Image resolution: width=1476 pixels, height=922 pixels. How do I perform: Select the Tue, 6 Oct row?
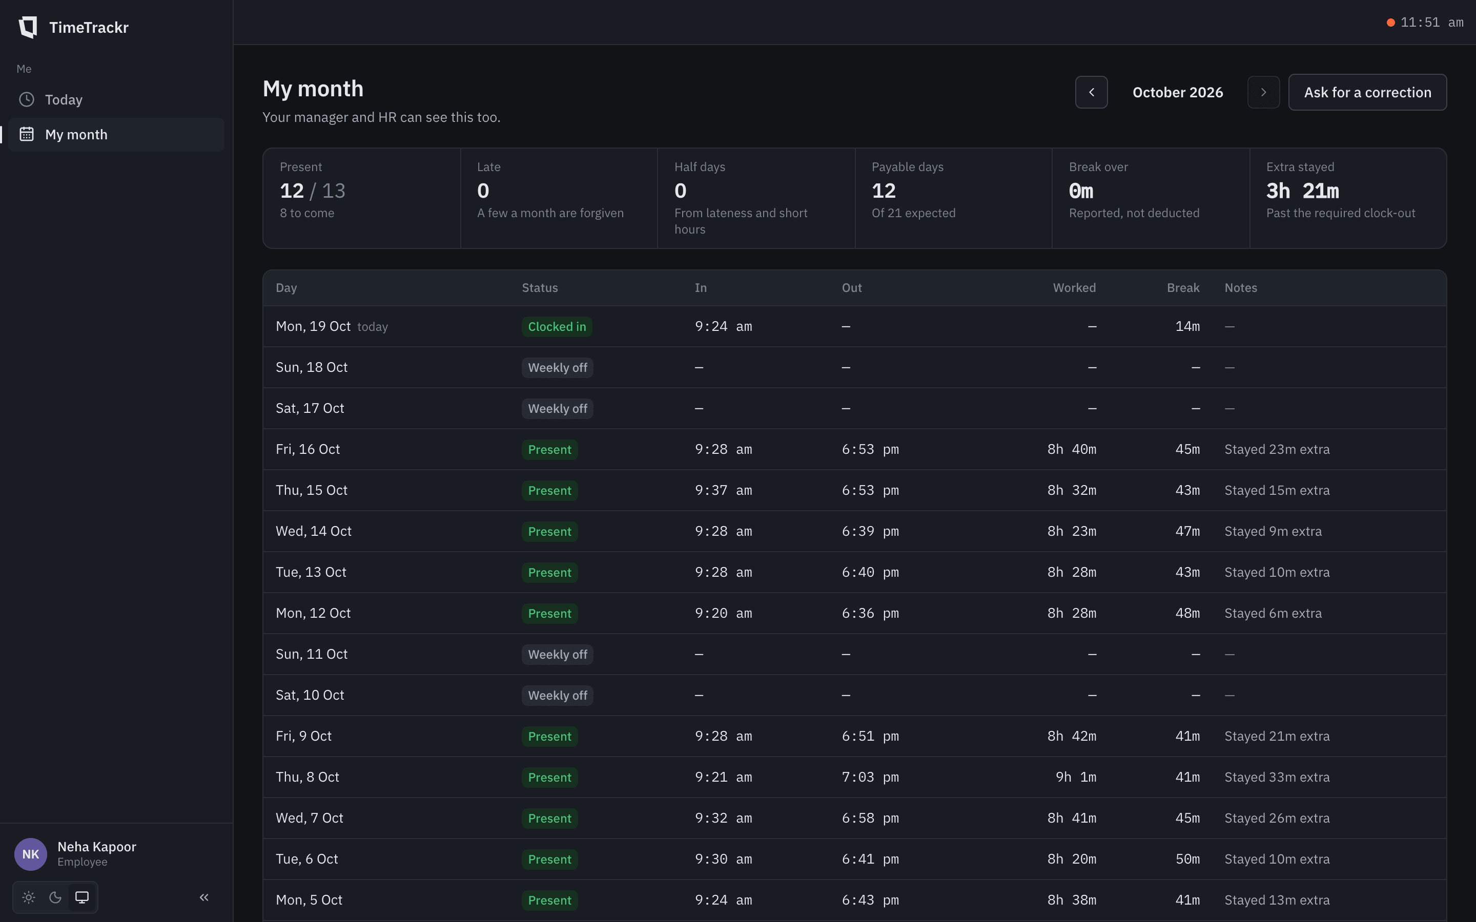coord(854,858)
